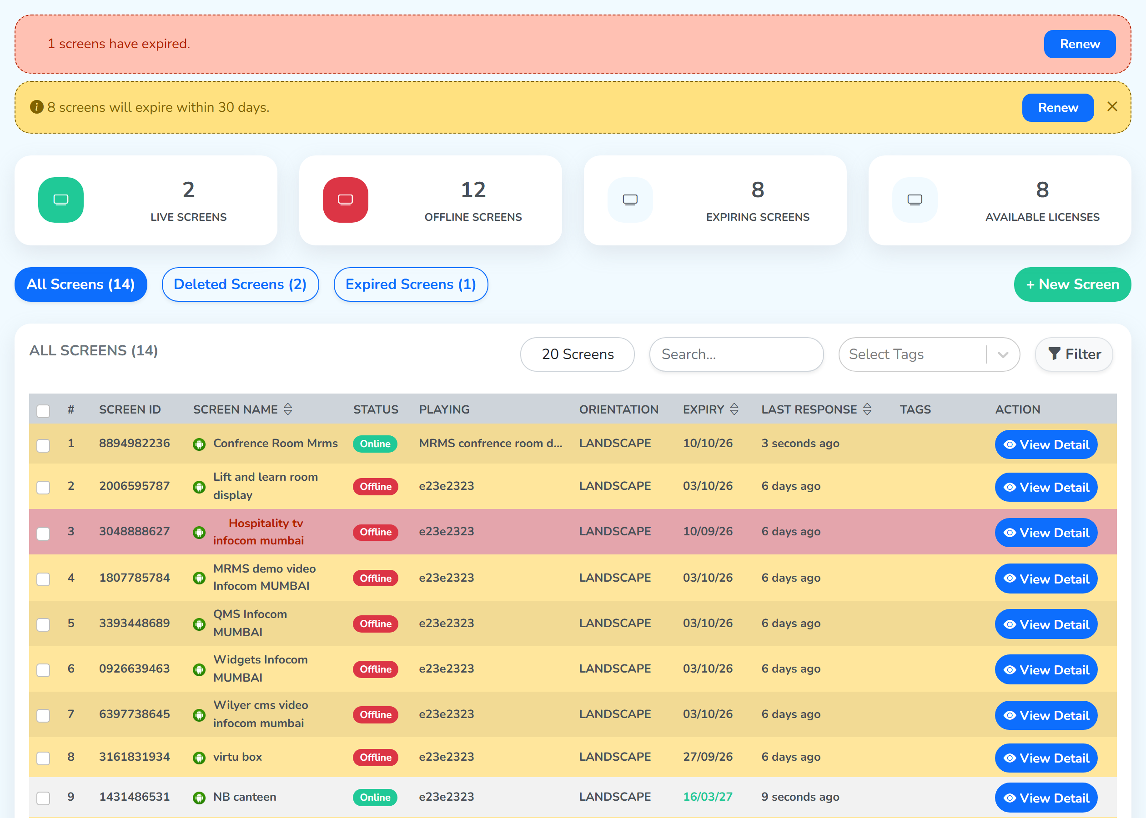Open the Select Tags dropdown

coord(929,354)
